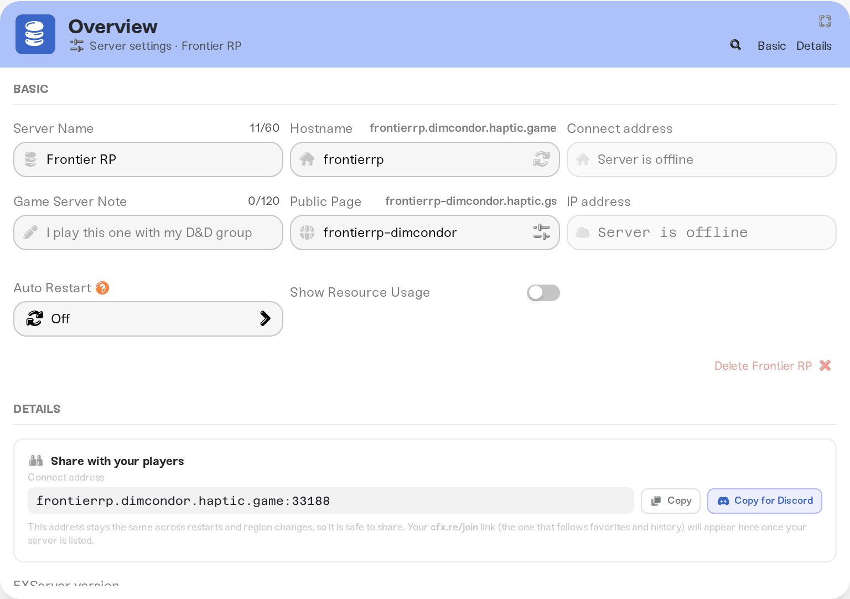Click the house icon in the Hostname field
The image size is (850, 599).
[x=307, y=159]
